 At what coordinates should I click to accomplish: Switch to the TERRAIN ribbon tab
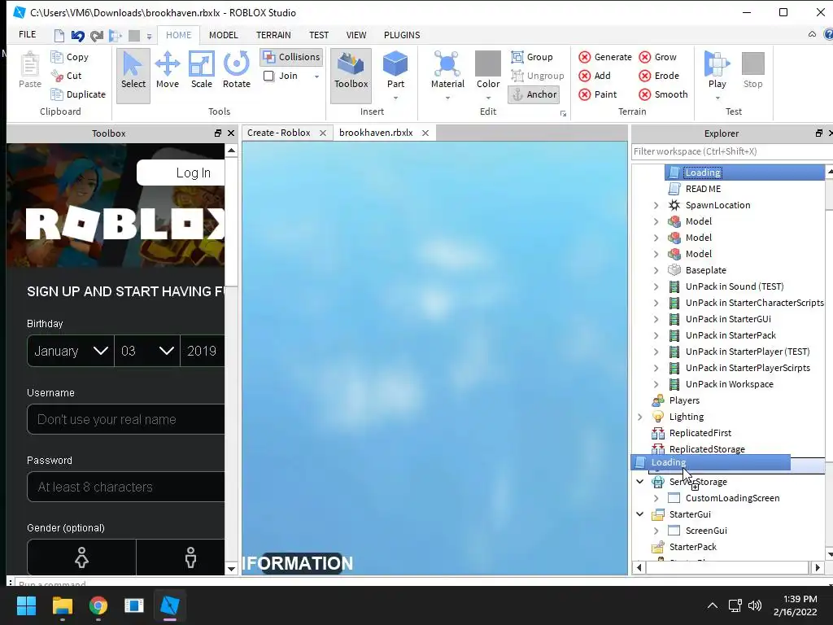[x=273, y=35]
